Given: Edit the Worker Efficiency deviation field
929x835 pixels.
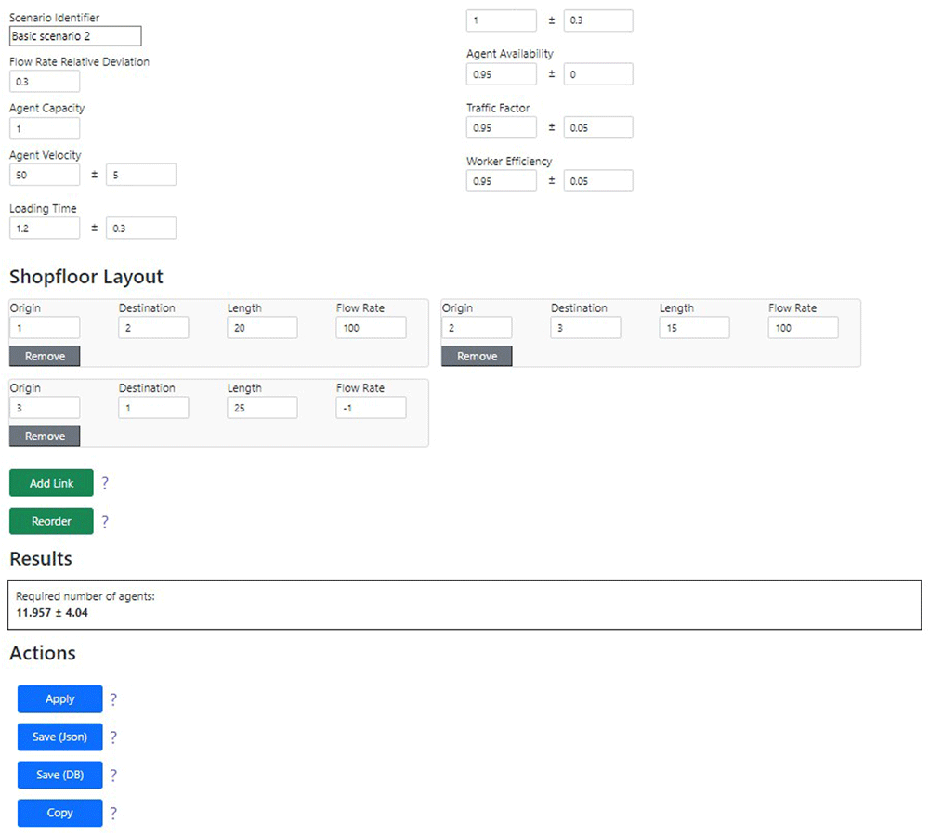Looking at the screenshot, I should pos(598,180).
